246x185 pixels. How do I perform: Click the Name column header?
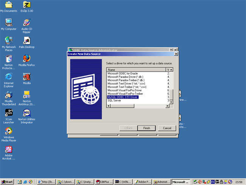point(136,70)
